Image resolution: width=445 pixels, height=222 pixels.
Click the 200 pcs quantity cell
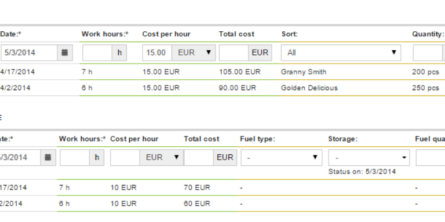426,72
